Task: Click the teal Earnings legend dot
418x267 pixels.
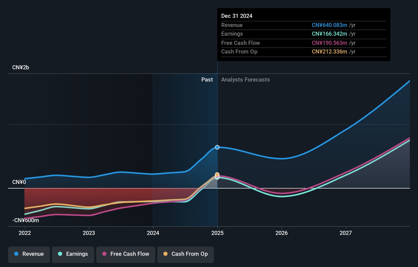Action: tap(60, 254)
